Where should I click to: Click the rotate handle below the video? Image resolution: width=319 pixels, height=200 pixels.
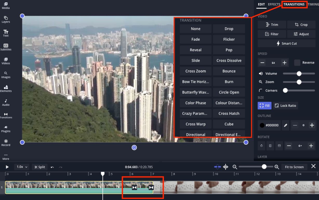point(134,148)
